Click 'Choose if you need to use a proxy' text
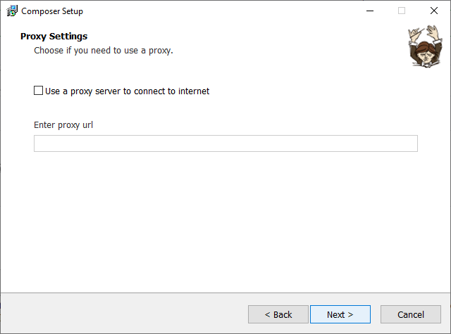 (104, 51)
